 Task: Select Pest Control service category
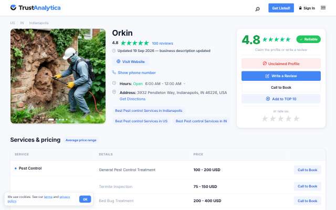[30, 168]
